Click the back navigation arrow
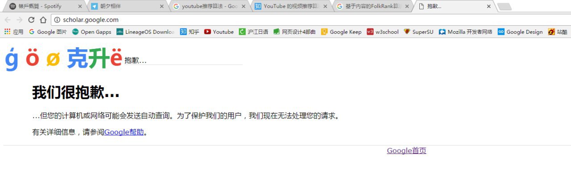 coord(7,20)
